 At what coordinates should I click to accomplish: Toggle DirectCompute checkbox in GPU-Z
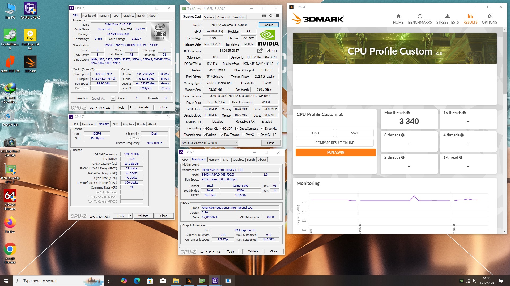(237, 129)
